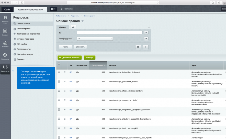
Task: Sort by the Сортировка column header
Action: pyautogui.click(x=98, y=65)
